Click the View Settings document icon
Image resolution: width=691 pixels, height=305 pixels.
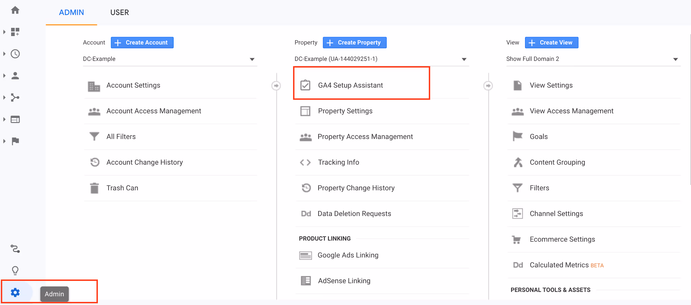tap(517, 85)
